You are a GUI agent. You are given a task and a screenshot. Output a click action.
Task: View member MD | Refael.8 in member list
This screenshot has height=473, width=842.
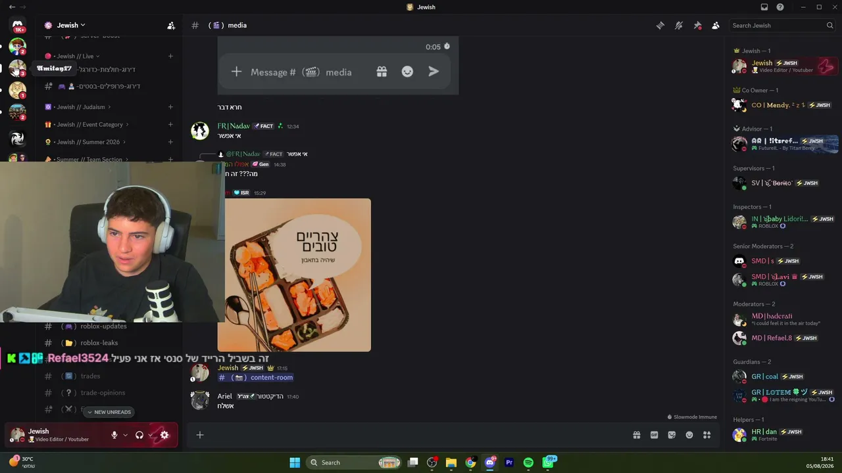point(783,338)
